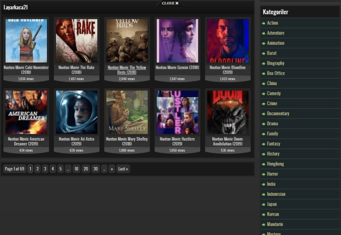
Task: Click 'Nonton Movie The Yellow Birds (2018)' link
Action: [127, 70]
